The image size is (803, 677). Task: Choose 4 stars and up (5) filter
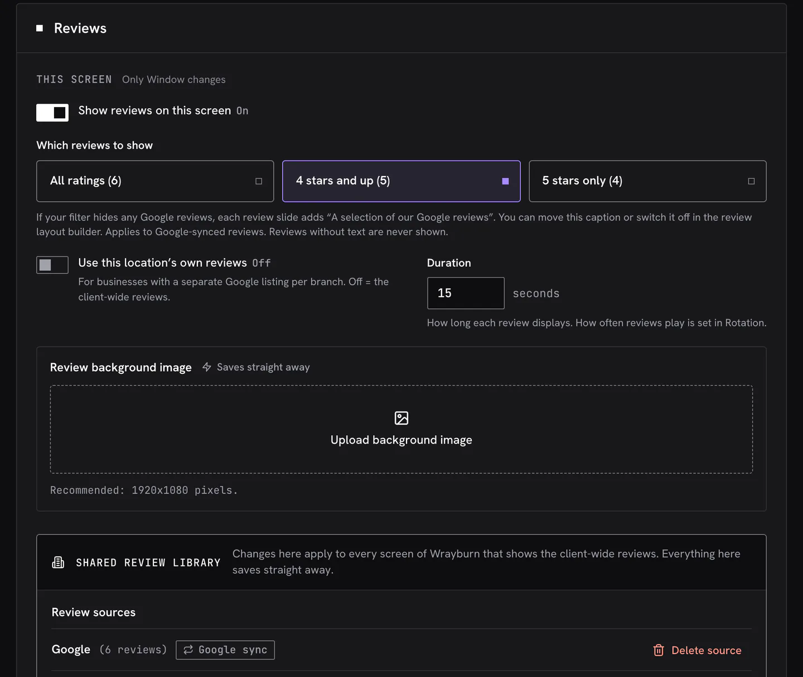[x=401, y=181]
